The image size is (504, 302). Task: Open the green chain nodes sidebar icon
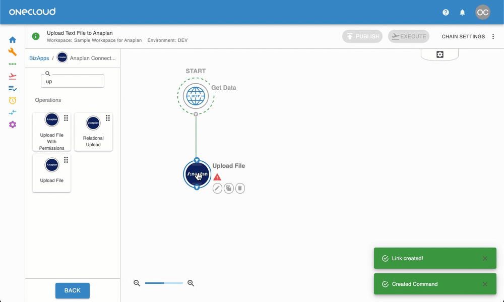coord(13,64)
